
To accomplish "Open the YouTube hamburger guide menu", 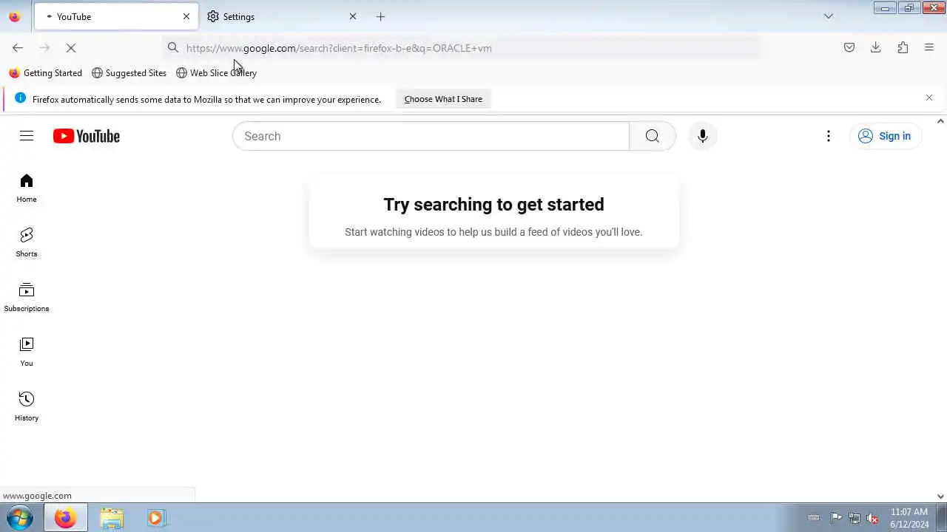I will pos(27,136).
